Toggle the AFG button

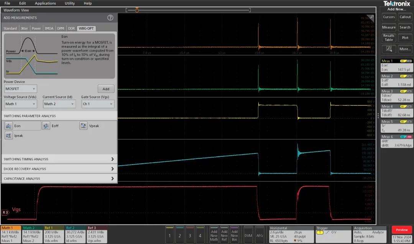pyautogui.click(x=260, y=234)
